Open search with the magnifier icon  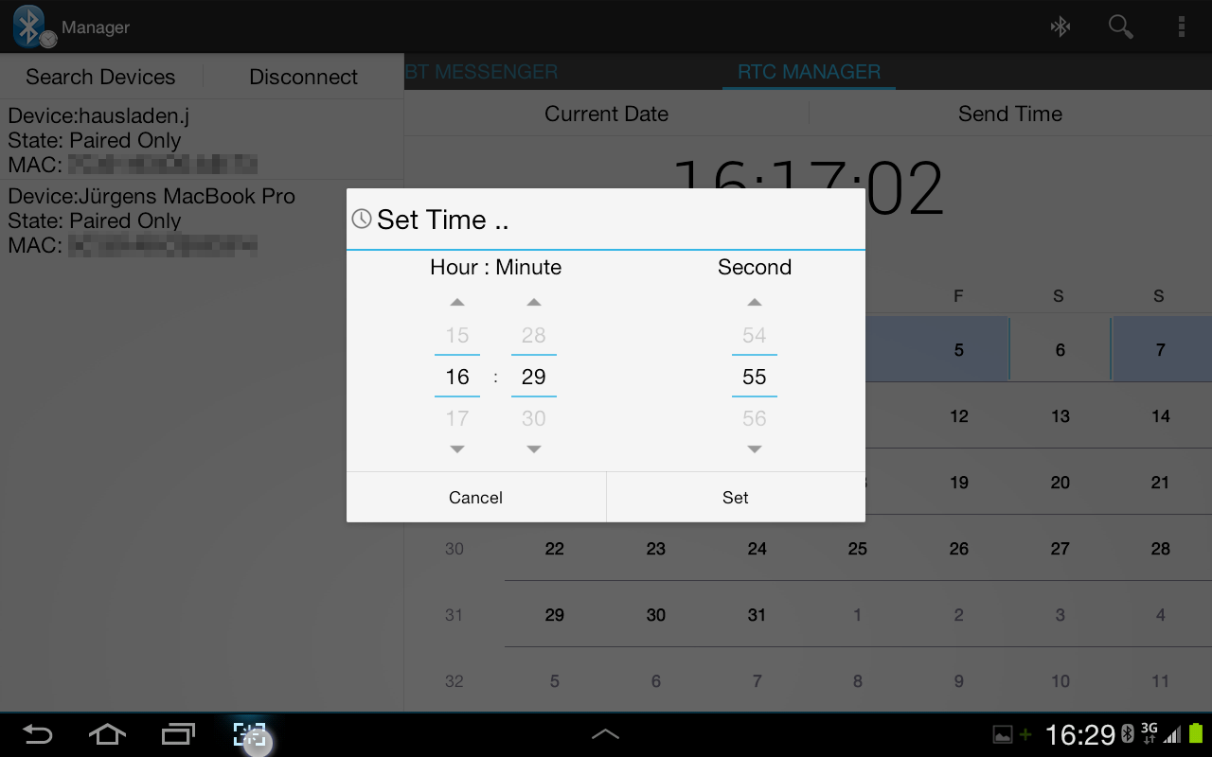click(x=1121, y=26)
